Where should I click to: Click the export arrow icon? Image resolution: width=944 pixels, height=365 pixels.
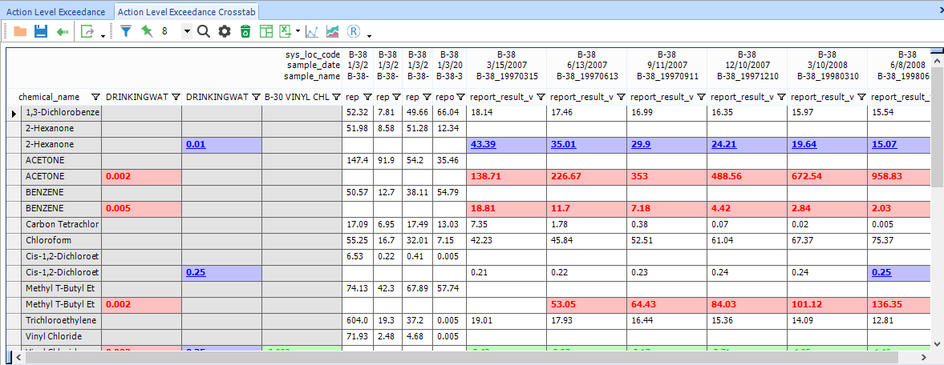coord(87,31)
